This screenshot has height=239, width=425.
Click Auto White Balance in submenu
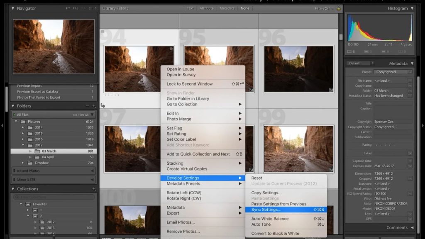click(270, 219)
